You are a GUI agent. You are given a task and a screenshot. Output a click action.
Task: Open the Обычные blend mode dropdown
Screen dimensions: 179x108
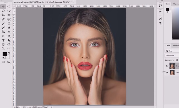tap(172, 55)
